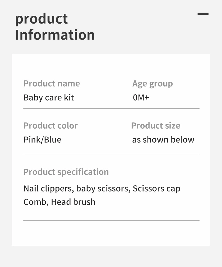Click the word 'Information' in heading

pos(55,35)
